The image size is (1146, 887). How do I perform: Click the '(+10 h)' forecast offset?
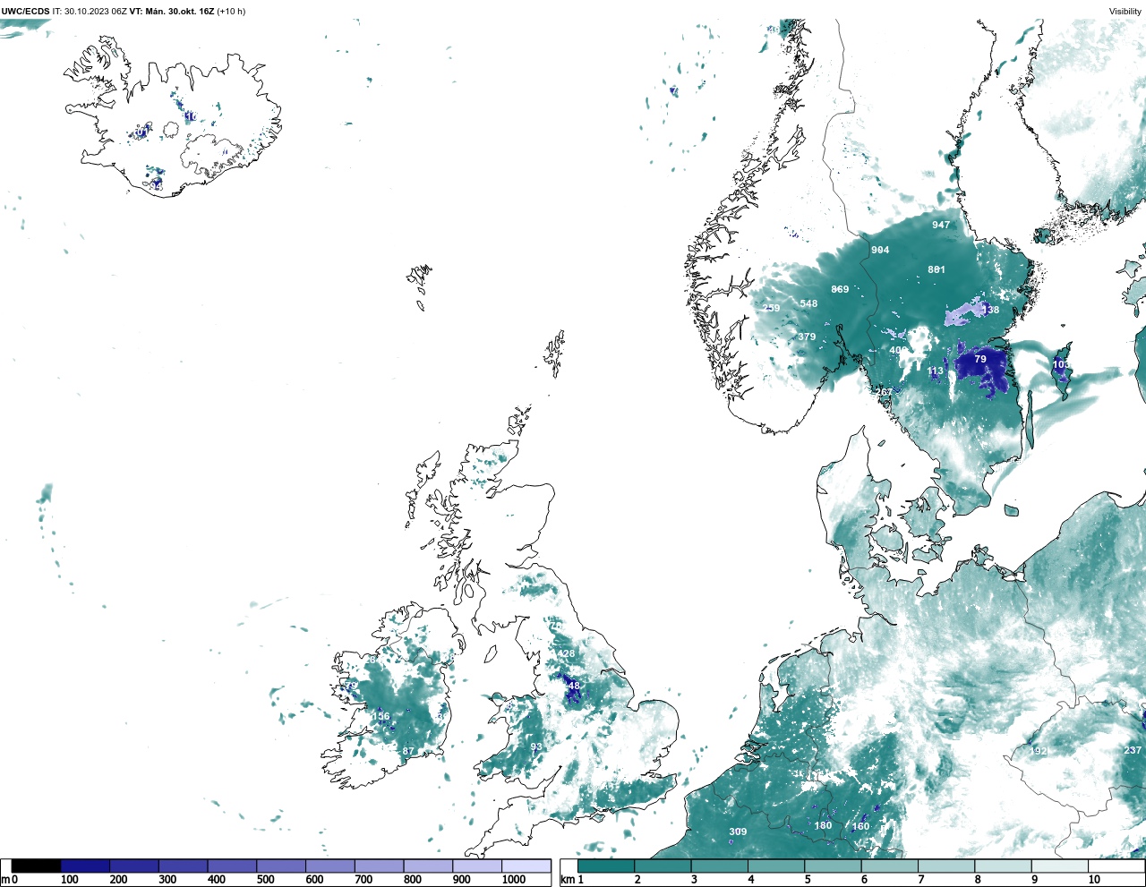(231, 11)
